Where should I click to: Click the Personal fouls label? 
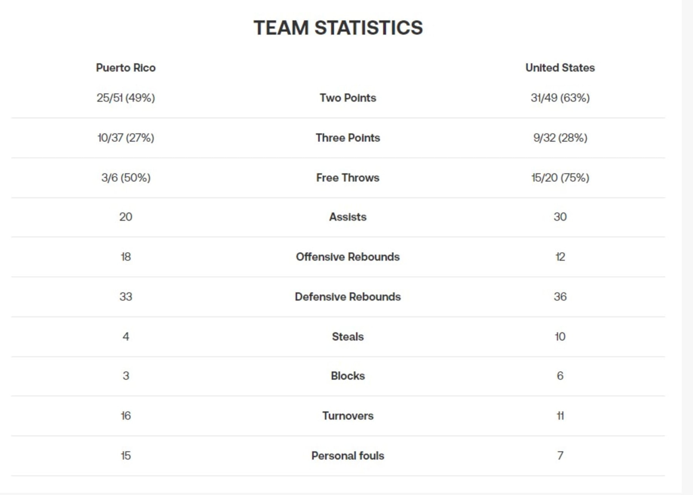pos(348,456)
